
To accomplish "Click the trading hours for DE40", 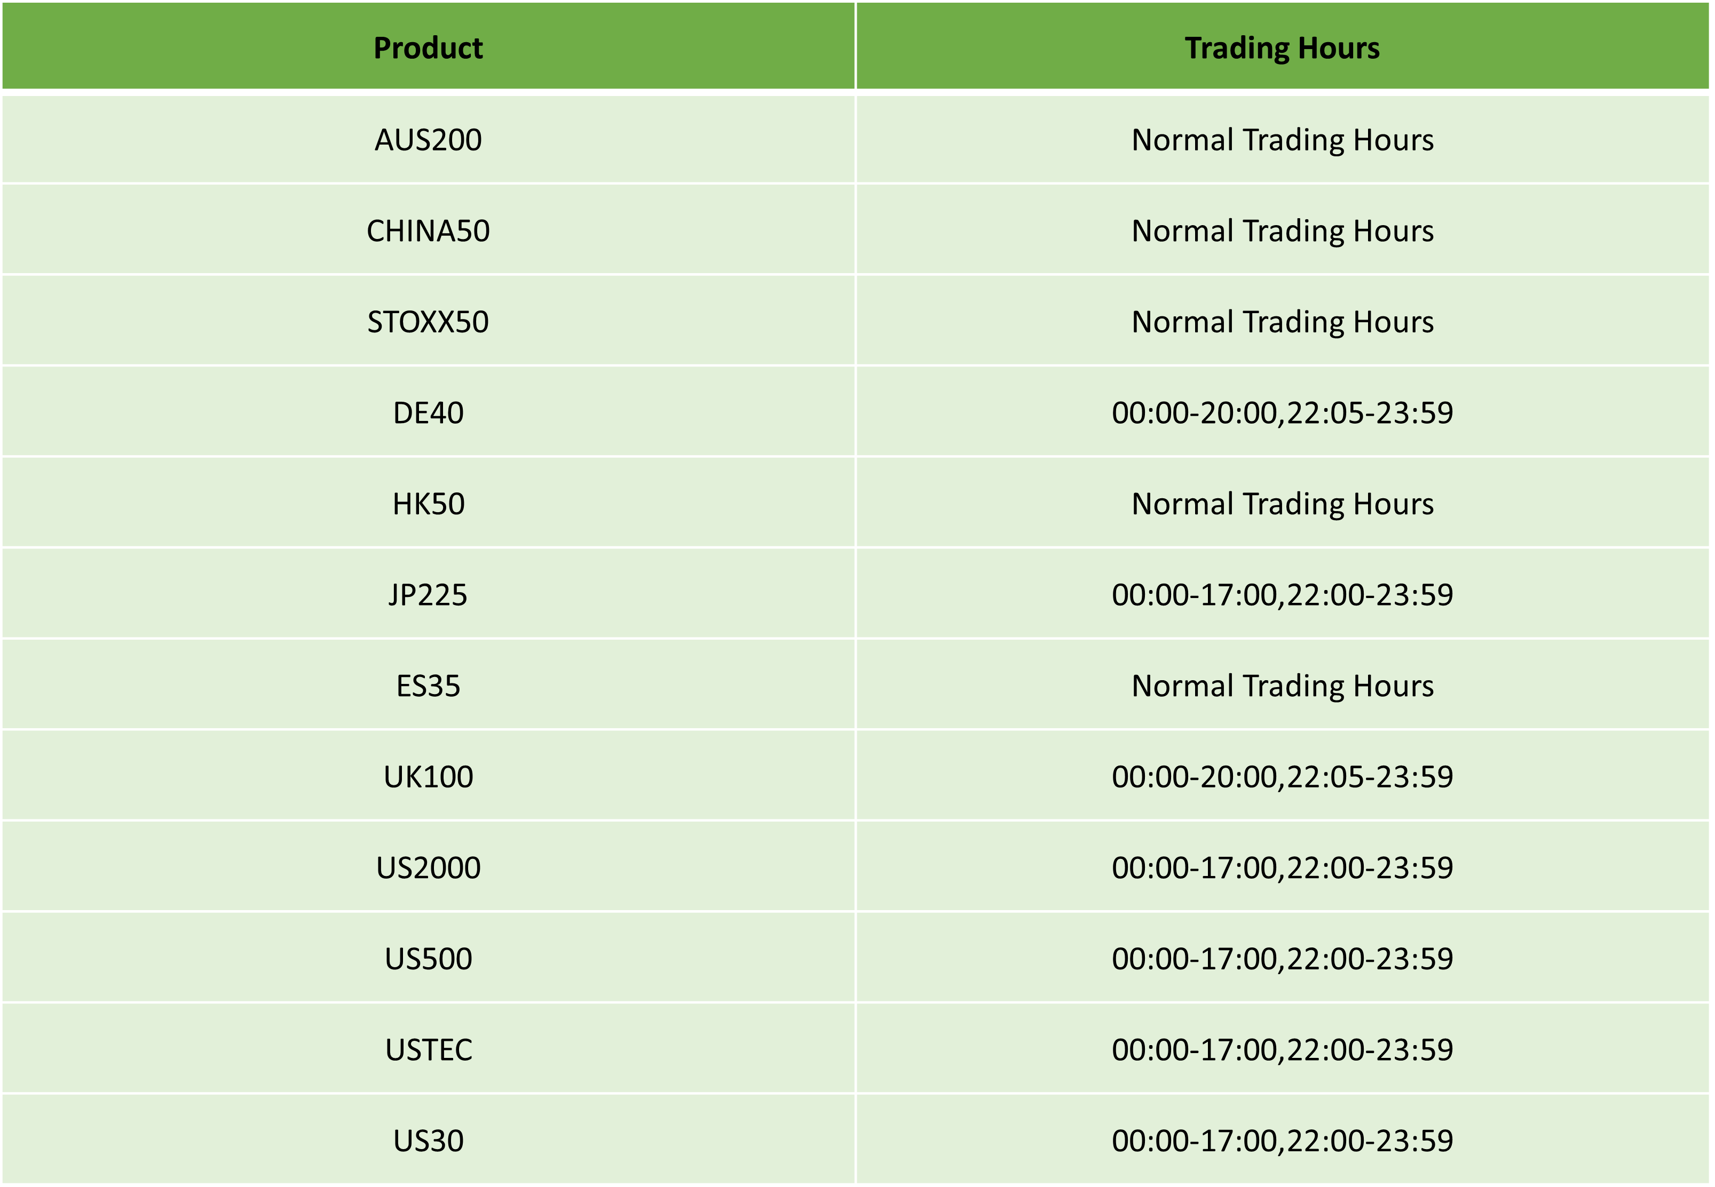I will click(x=1284, y=413).
